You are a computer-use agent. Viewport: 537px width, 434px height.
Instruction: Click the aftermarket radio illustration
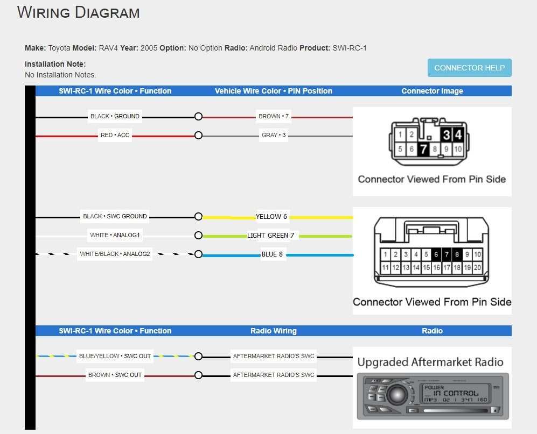tap(433, 397)
